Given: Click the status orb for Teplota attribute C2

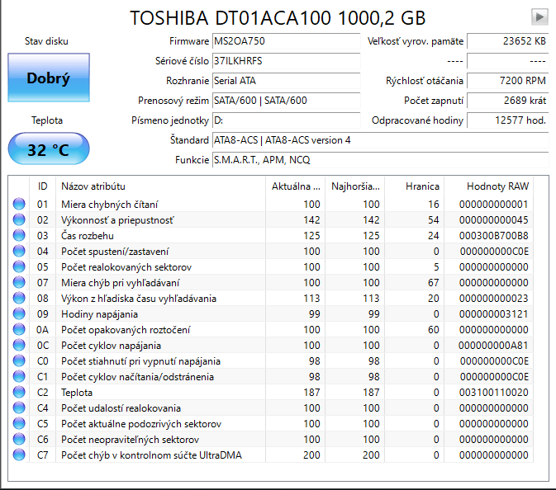Looking at the screenshot, I should click(x=19, y=392).
